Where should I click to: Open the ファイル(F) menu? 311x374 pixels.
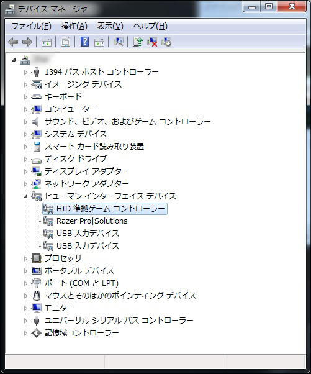pos(31,25)
